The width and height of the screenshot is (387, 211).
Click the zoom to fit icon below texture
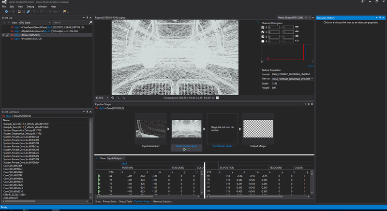(113, 98)
